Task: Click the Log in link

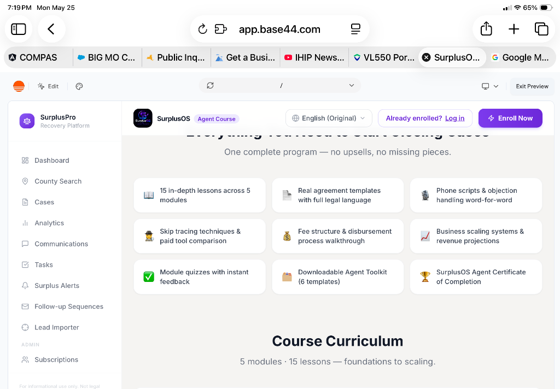Action: point(454,118)
